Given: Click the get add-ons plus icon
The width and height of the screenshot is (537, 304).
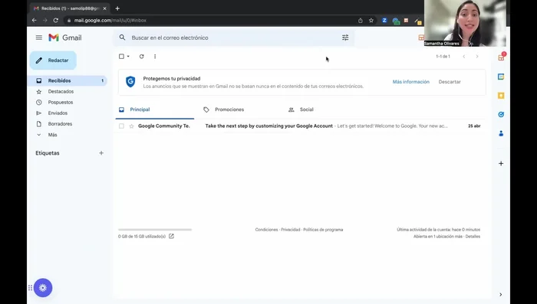Looking at the screenshot, I should 501,163.
